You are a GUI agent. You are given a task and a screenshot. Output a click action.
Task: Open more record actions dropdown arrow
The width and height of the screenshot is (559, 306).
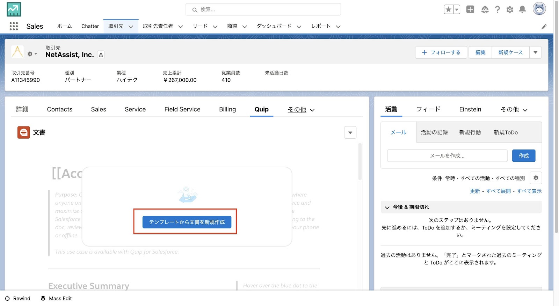coord(536,52)
